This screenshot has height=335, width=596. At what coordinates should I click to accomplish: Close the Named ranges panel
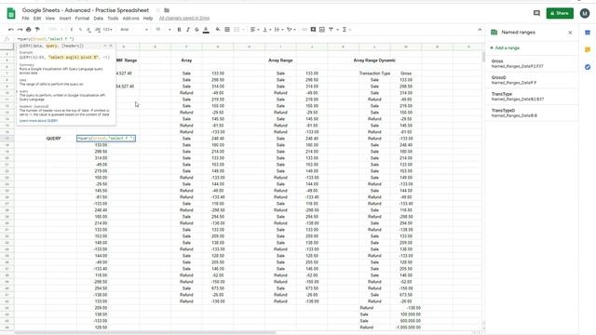tap(570, 33)
